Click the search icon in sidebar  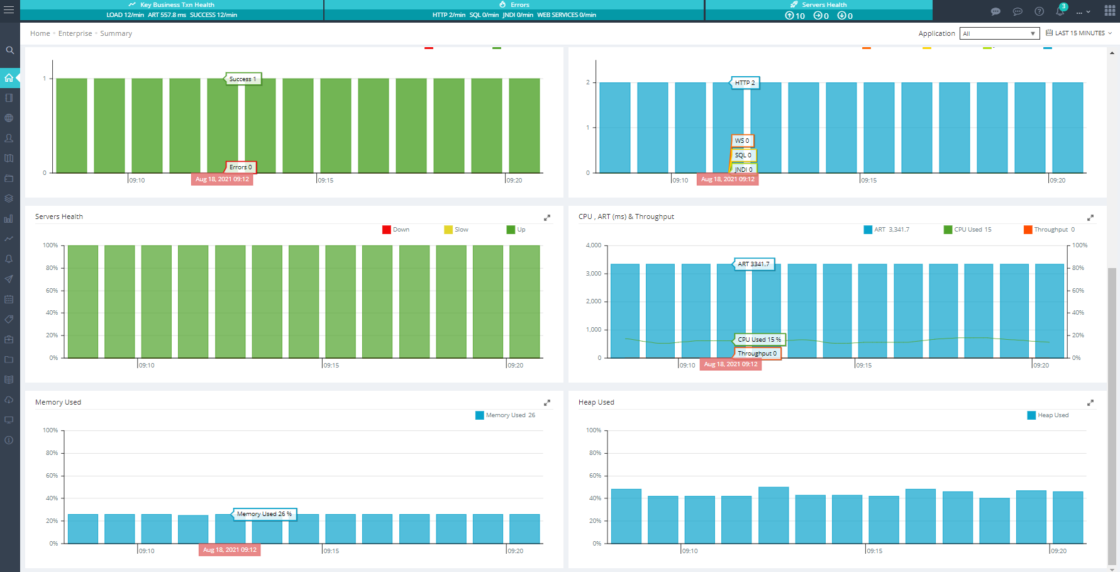click(x=9, y=50)
